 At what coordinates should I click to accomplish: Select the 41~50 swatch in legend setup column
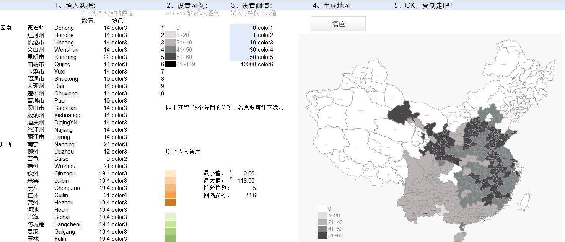coord(170,50)
